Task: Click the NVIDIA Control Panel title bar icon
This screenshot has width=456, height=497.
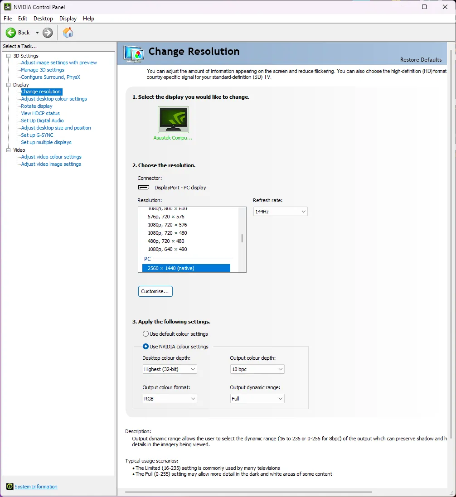Action: (8, 7)
